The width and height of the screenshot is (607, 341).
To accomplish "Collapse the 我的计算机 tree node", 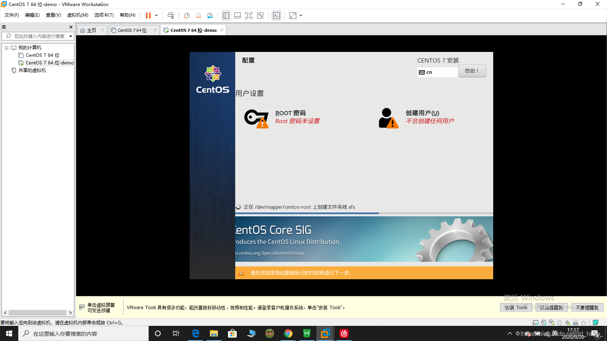I will 6,48.
